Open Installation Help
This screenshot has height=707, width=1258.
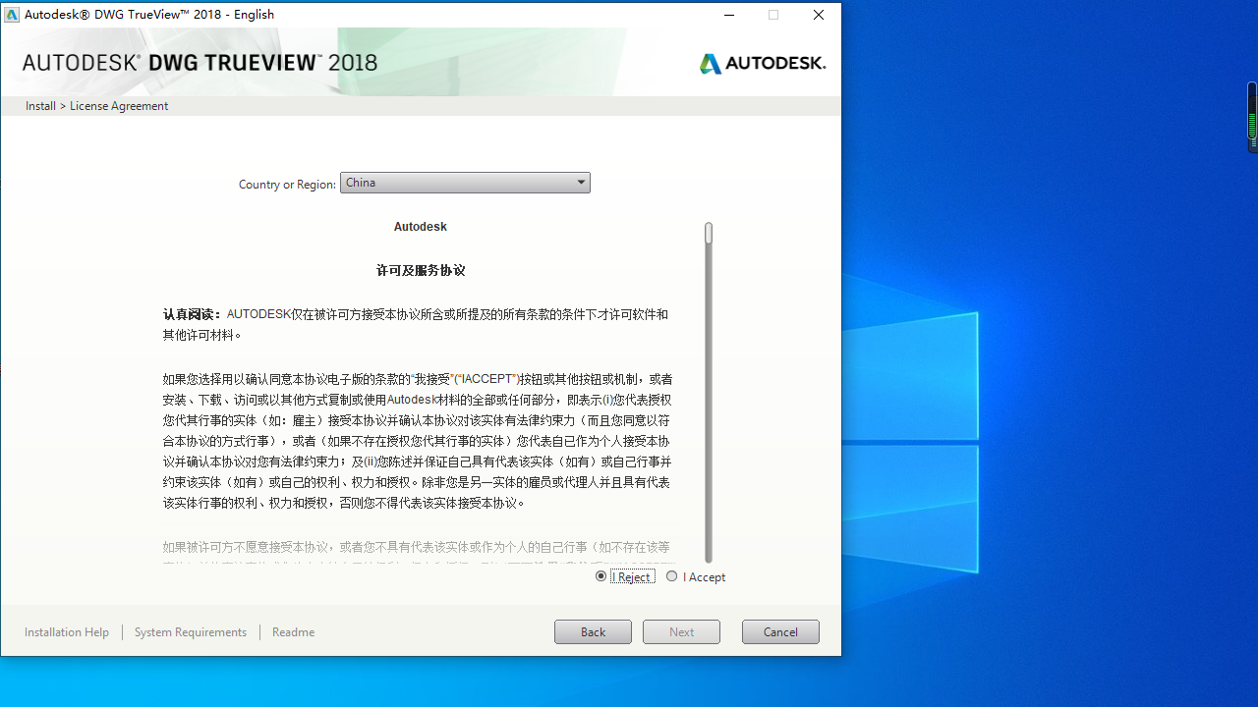click(67, 631)
